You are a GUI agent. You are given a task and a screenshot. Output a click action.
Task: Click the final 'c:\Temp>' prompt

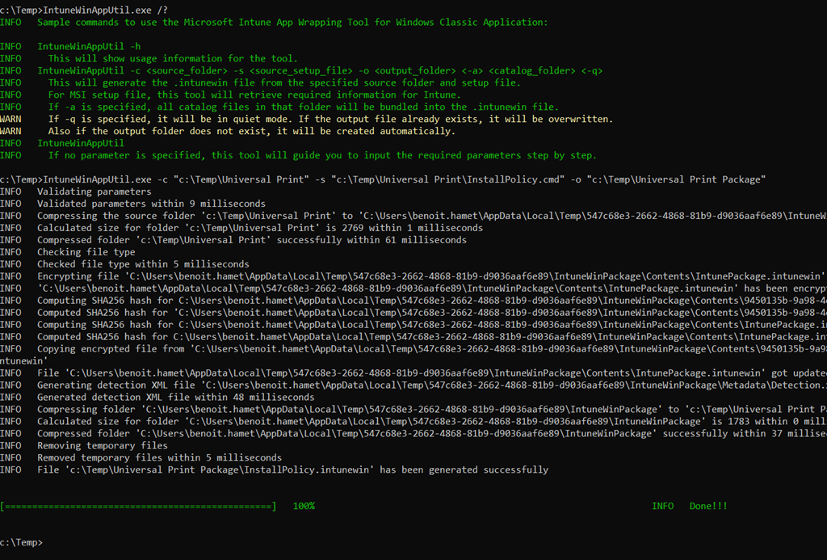click(21, 542)
